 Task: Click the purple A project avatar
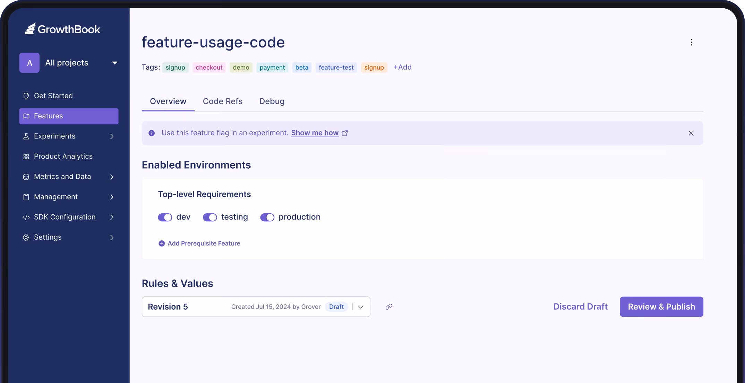[29, 63]
